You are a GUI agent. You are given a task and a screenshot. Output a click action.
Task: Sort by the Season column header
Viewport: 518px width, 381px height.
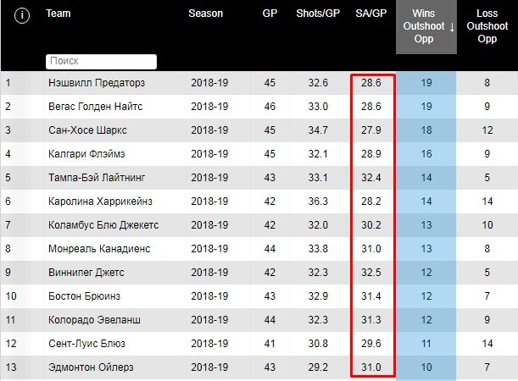click(x=206, y=14)
